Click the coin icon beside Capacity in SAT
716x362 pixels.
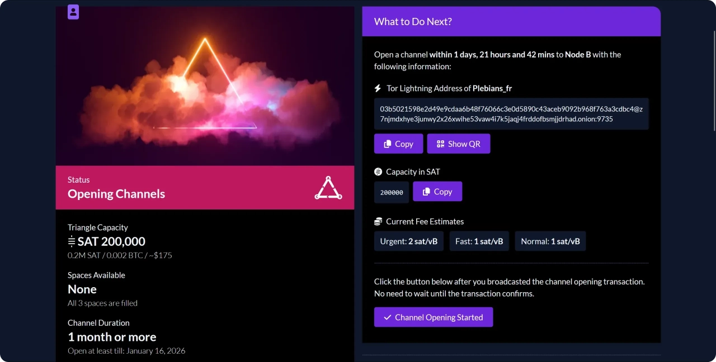[x=378, y=172]
